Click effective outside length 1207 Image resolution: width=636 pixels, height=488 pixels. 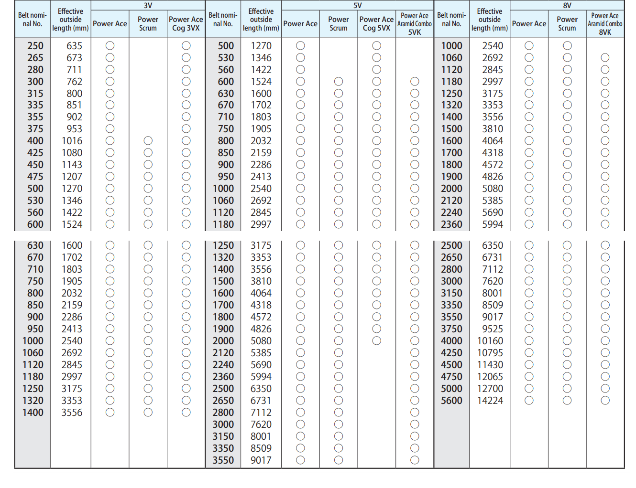point(72,177)
